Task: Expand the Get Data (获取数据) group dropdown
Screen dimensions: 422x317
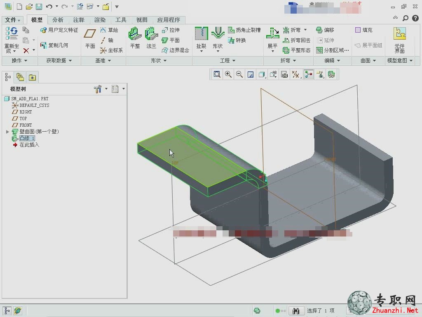Action: [59, 61]
